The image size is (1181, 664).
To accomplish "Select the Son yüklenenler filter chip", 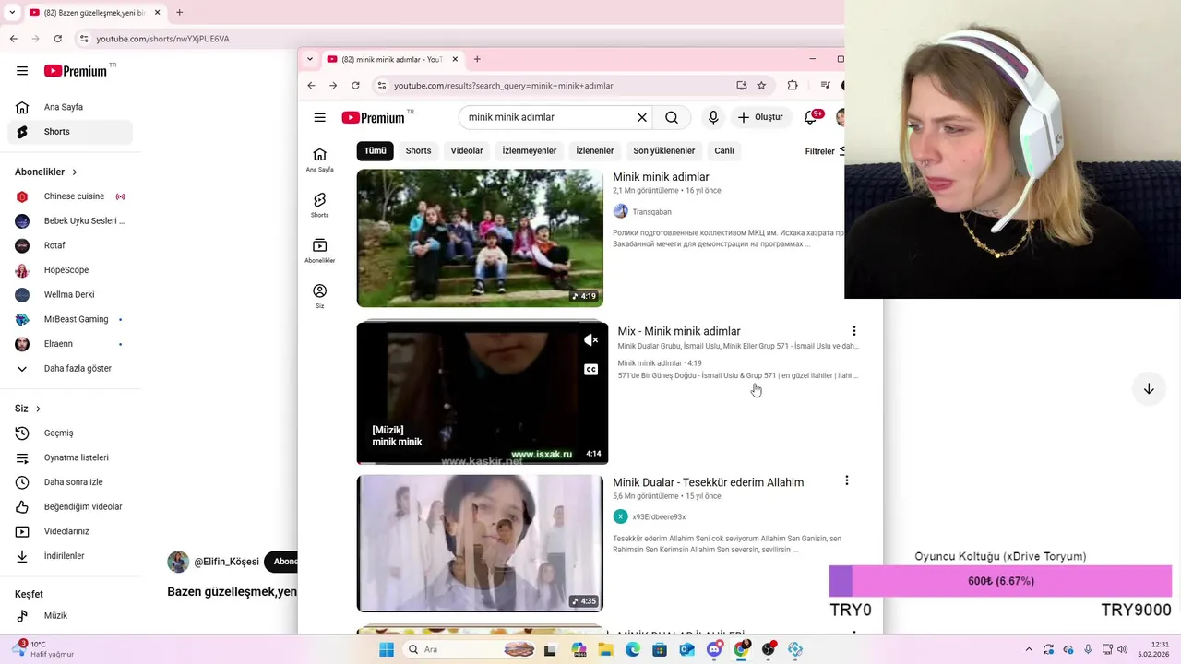I will (664, 150).
